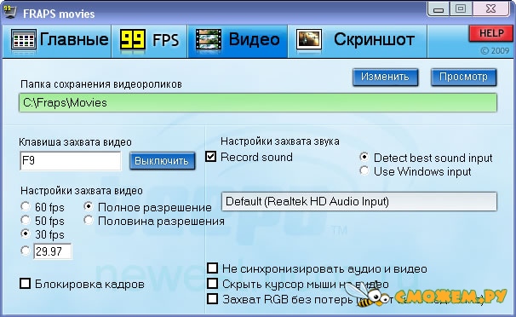Open the red HELP button

pyautogui.click(x=491, y=33)
